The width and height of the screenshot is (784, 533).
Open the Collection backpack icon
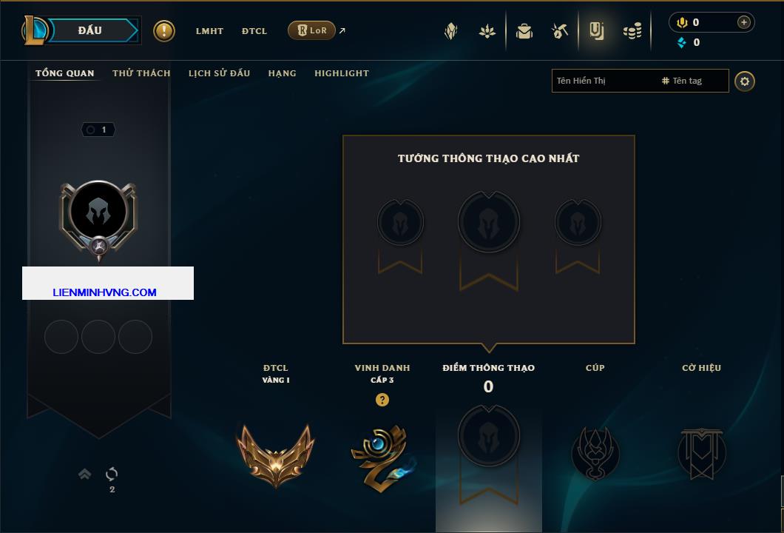pyautogui.click(x=524, y=31)
